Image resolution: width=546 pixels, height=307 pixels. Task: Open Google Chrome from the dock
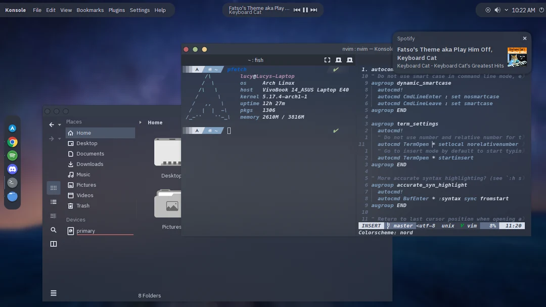pyautogui.click(x=12, y=142)
